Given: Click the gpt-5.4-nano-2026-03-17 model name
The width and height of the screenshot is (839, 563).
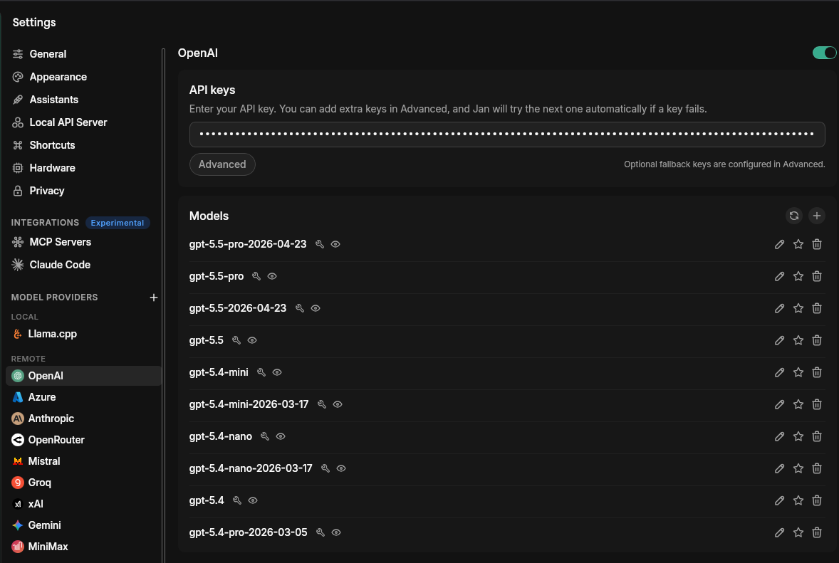Looking at the screenshot, I should tap(251, 468).
